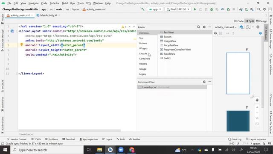Open File Explorer from the taskbar
The image size is (273, 154).
pyautogui.click(x=99, y=150)
